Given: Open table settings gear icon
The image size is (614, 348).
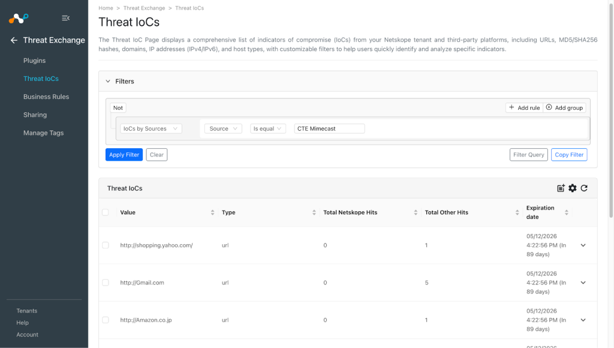Looking at the screenshot, I should tap(573, 188).
